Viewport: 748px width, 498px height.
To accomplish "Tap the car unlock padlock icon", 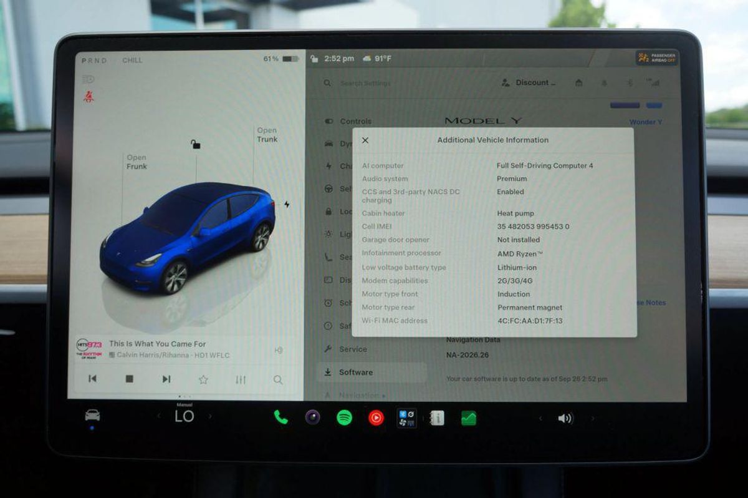I will click(x=196, y=145).
